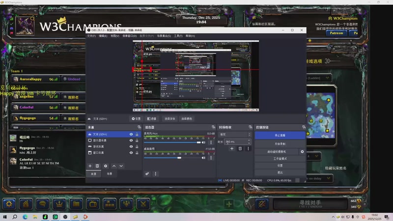Open 视图(V) menu in OBS

click(115, 36)
